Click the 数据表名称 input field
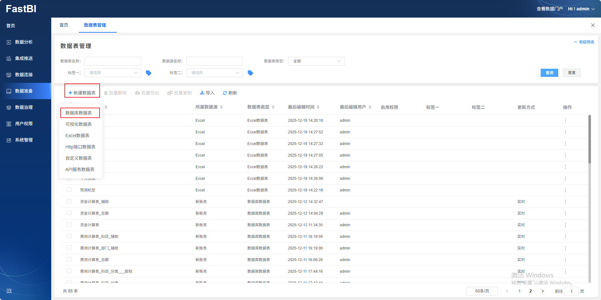The width and height of the screenshot is (601, 300). [113, 61]
